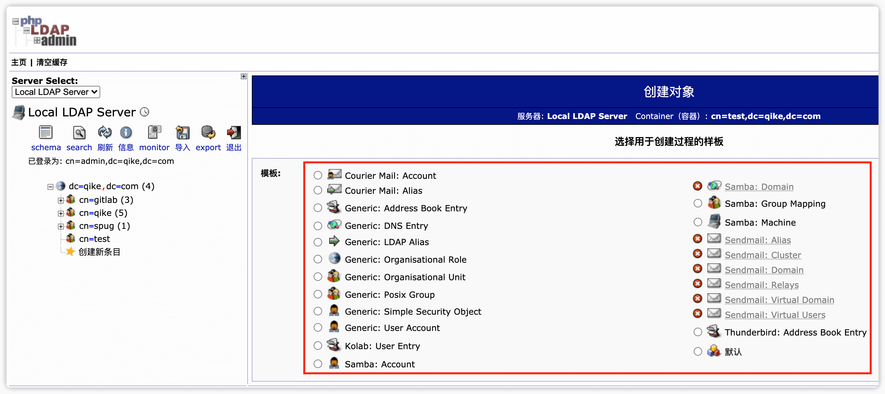Open the monitor icon

154,133
